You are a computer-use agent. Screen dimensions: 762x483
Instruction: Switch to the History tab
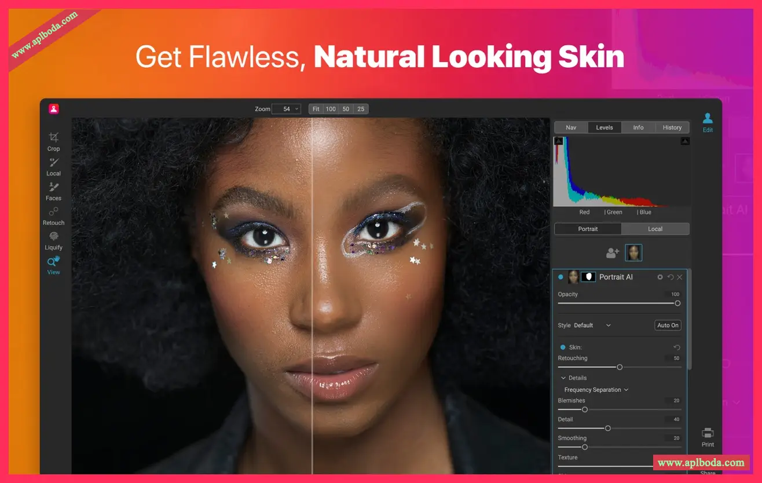pos(672,127)
